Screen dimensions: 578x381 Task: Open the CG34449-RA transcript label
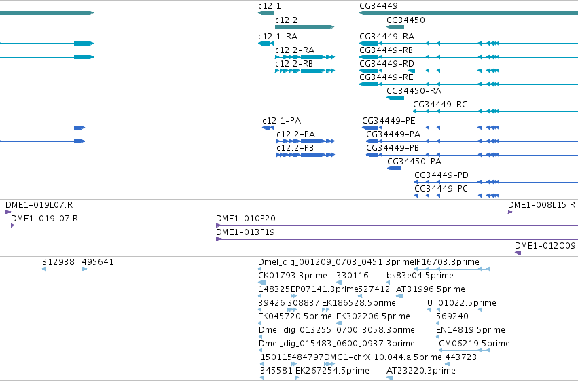tap(386, 37)
